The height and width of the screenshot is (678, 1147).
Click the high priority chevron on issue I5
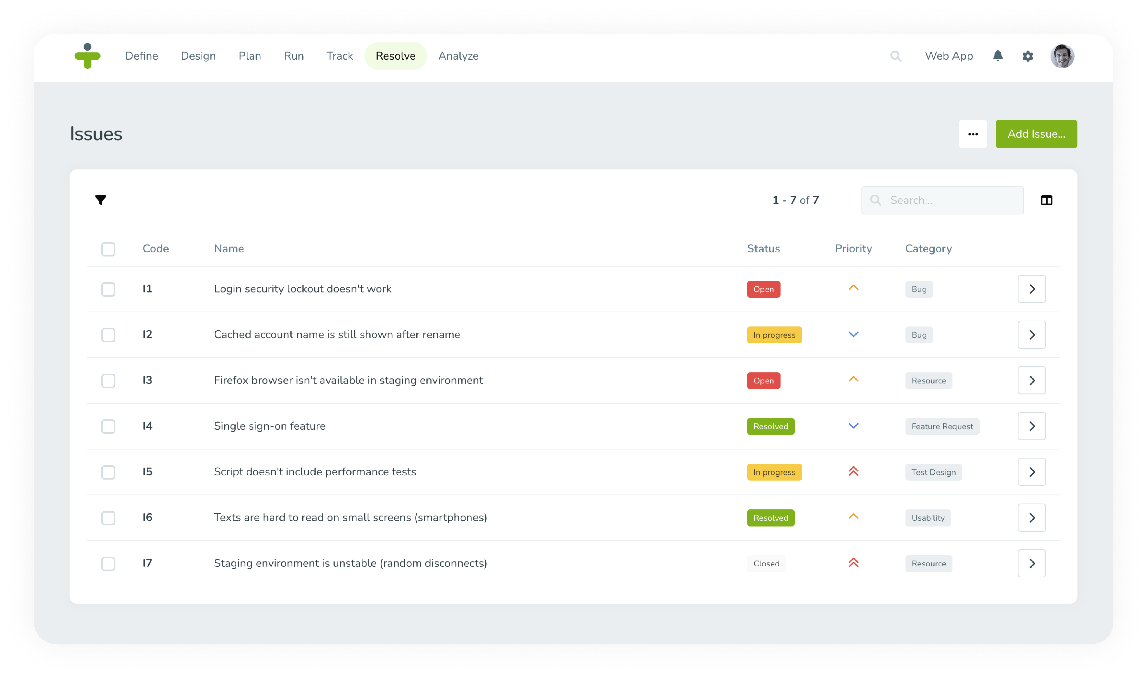[x=854, y=471]
